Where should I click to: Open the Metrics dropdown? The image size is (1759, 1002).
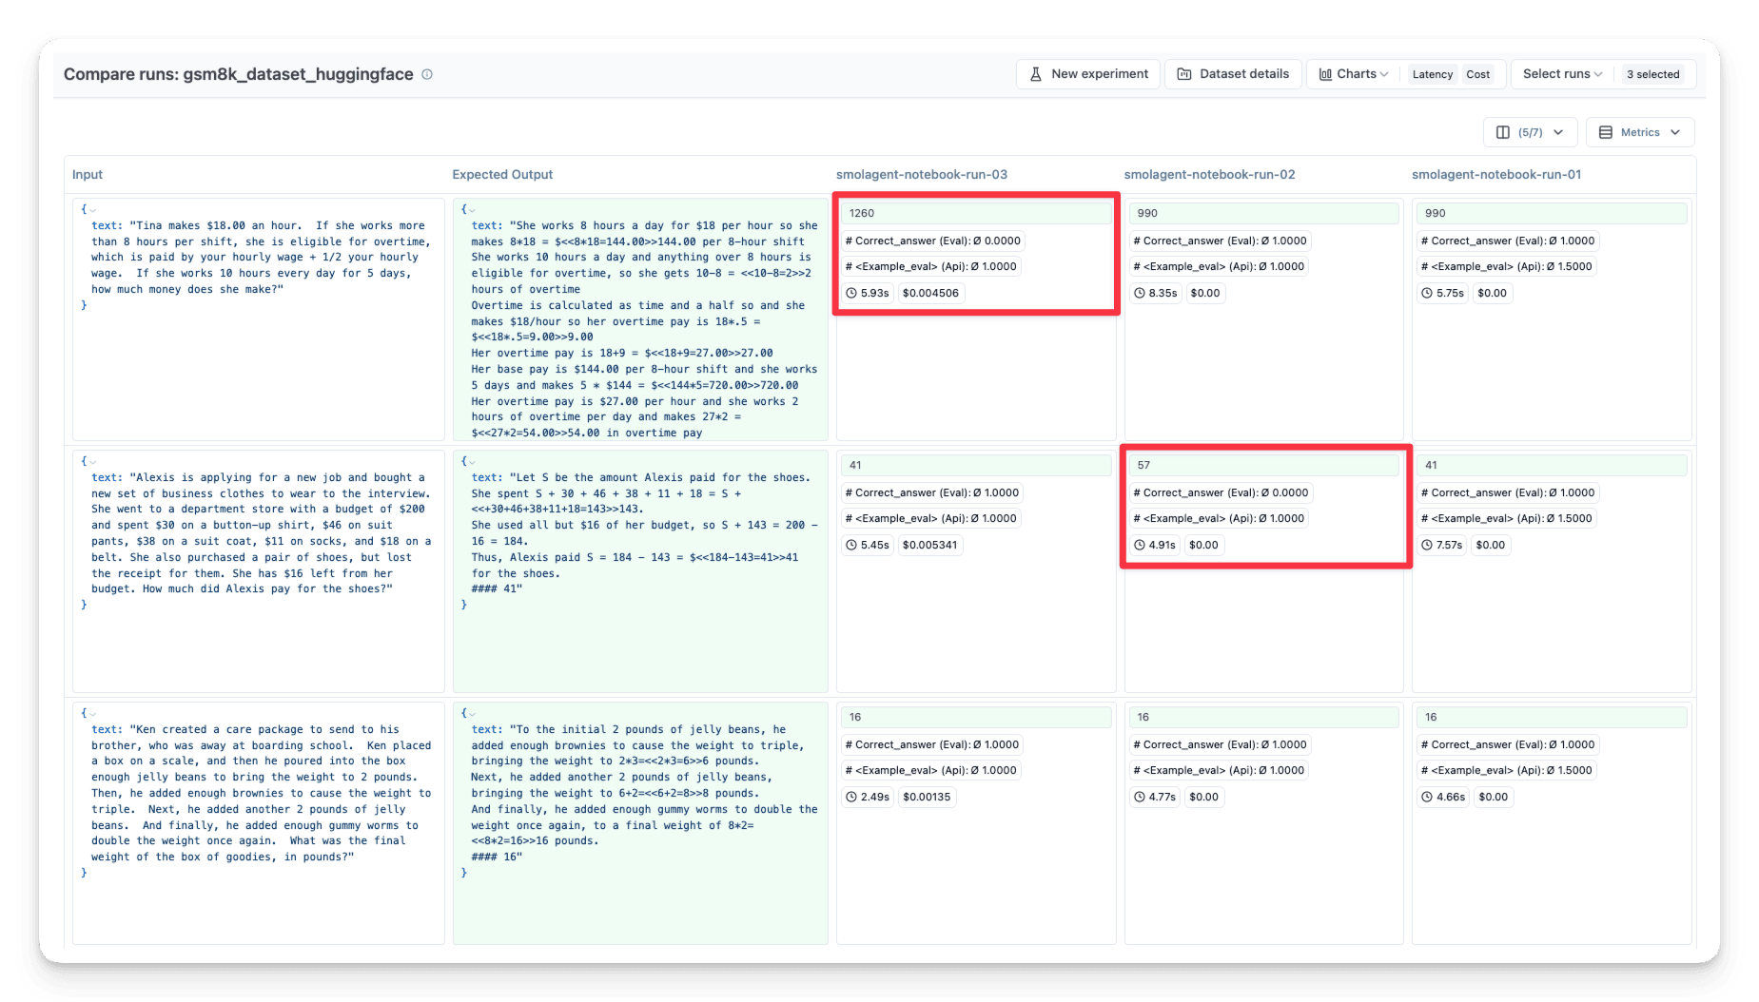click(x=1640, y=132)
